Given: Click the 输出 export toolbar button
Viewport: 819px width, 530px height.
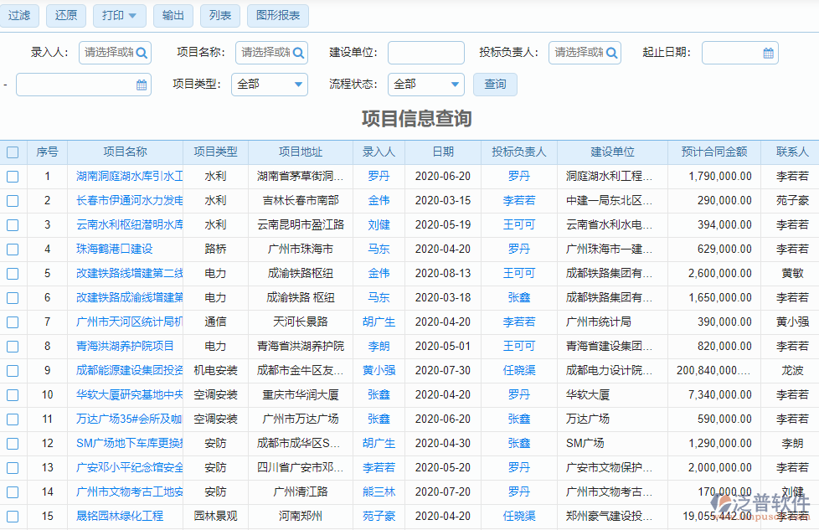Looking at the screenshot, I should tap(173, 15).
